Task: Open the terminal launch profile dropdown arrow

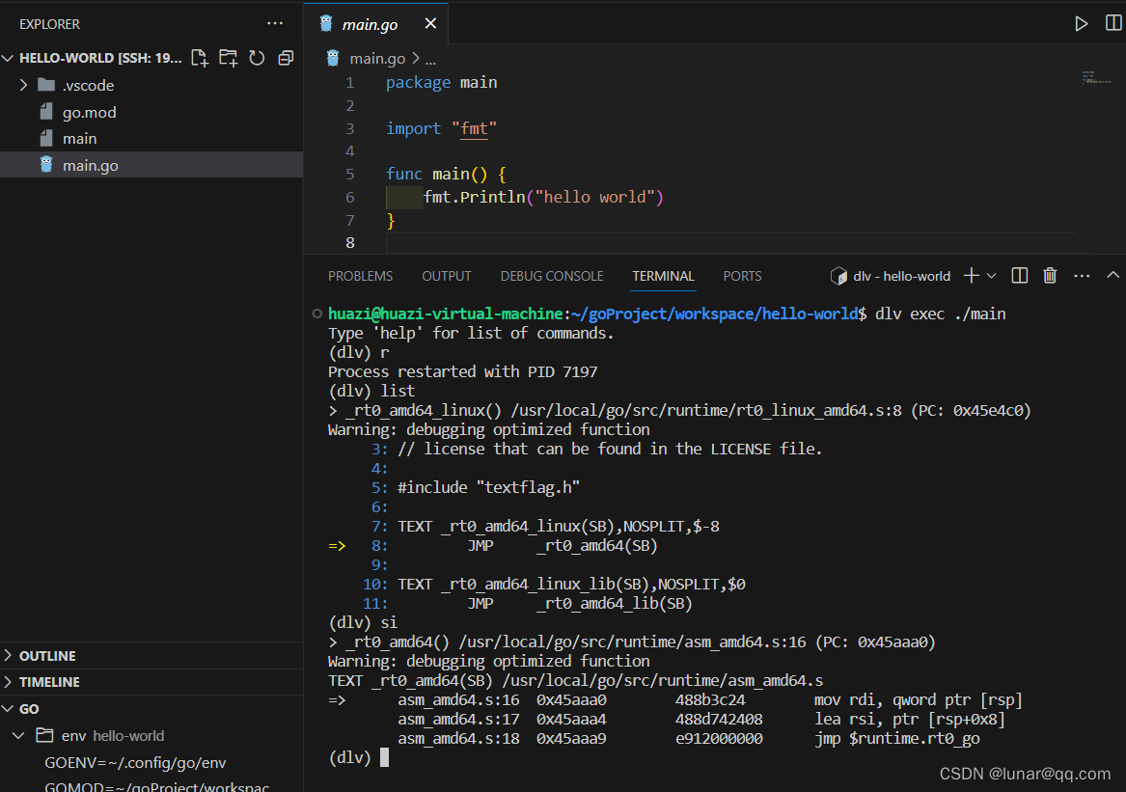Action: pos(991,276)
